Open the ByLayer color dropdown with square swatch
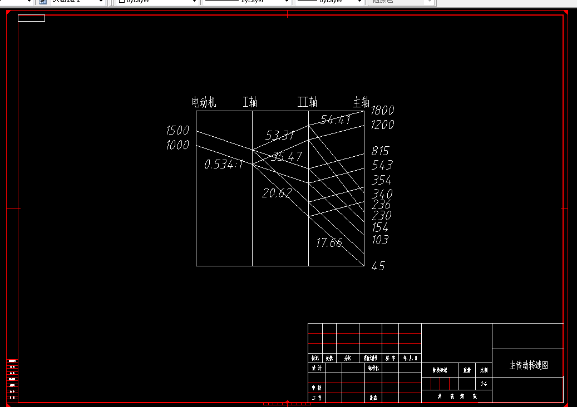Image resolution: width=577 pixels, height=407 pixels. (157, 2)
